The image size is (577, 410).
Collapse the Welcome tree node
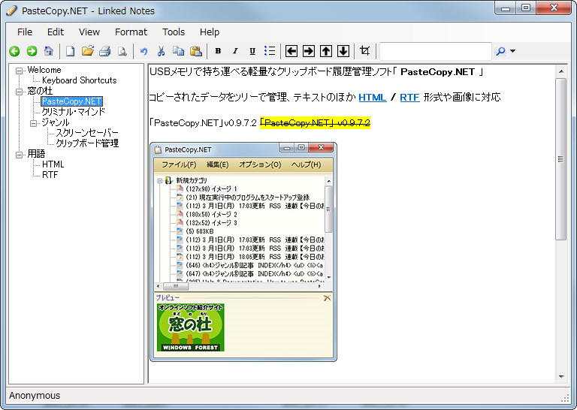click(x=19, y=71)
